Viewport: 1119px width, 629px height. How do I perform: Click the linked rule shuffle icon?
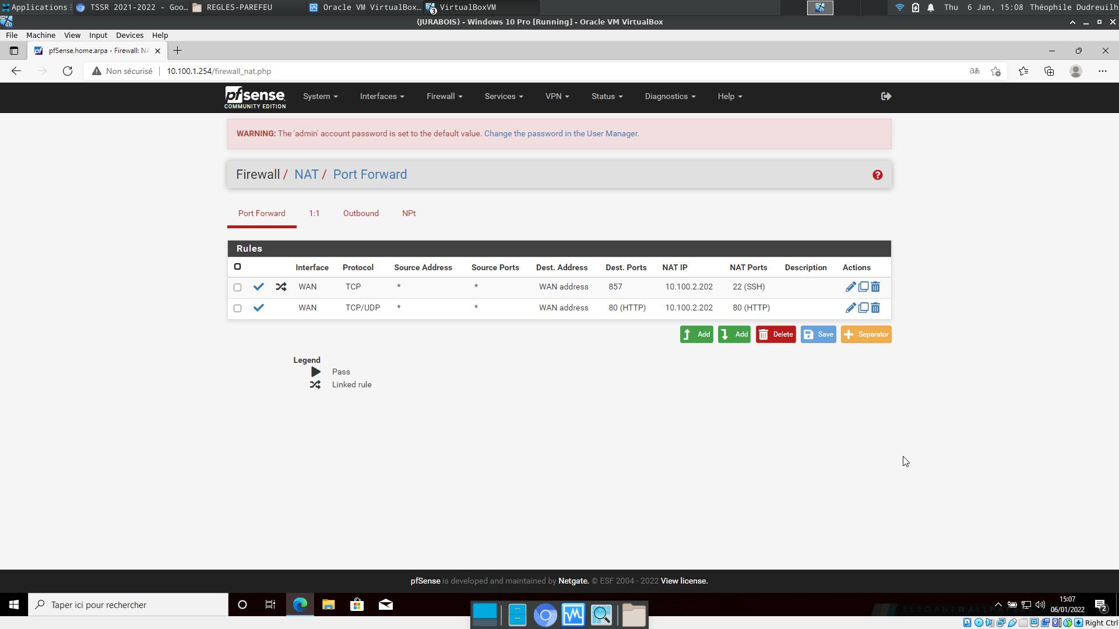point(281,287)
